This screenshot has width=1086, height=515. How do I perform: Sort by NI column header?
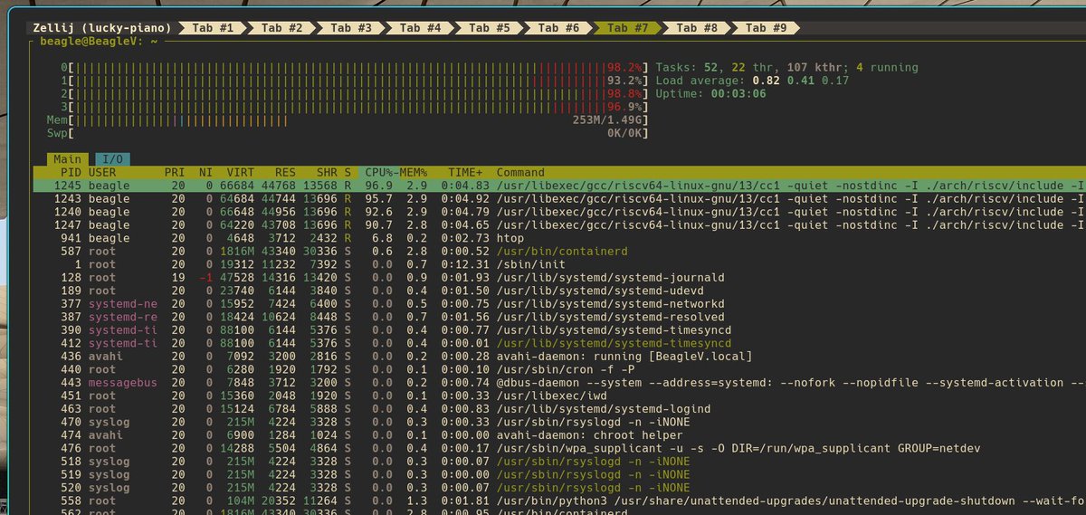[205, 172]
